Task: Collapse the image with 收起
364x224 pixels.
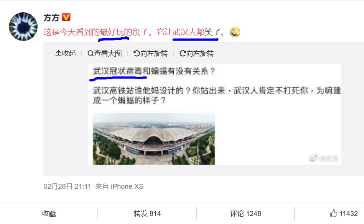Action: (x=66, y=54)
